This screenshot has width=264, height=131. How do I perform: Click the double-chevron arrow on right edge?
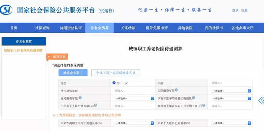(261, 100)
